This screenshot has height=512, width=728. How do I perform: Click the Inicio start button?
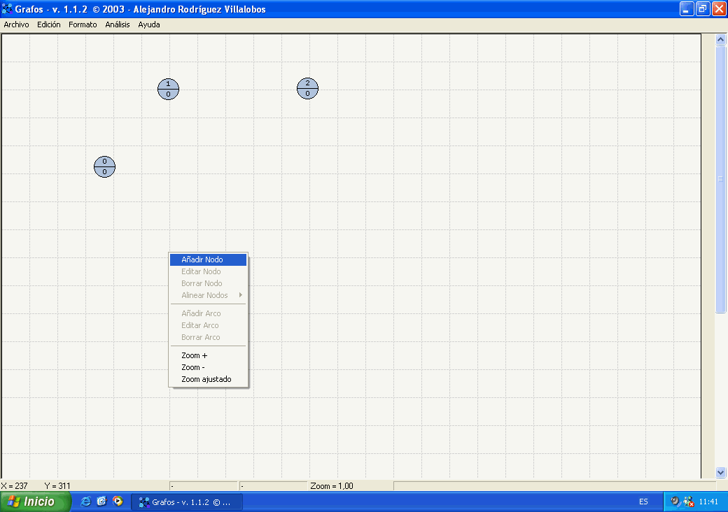[35, 502]
